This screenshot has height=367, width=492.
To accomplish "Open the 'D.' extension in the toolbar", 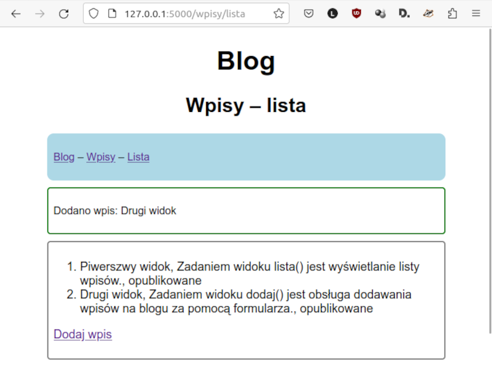I will [404, 13].
